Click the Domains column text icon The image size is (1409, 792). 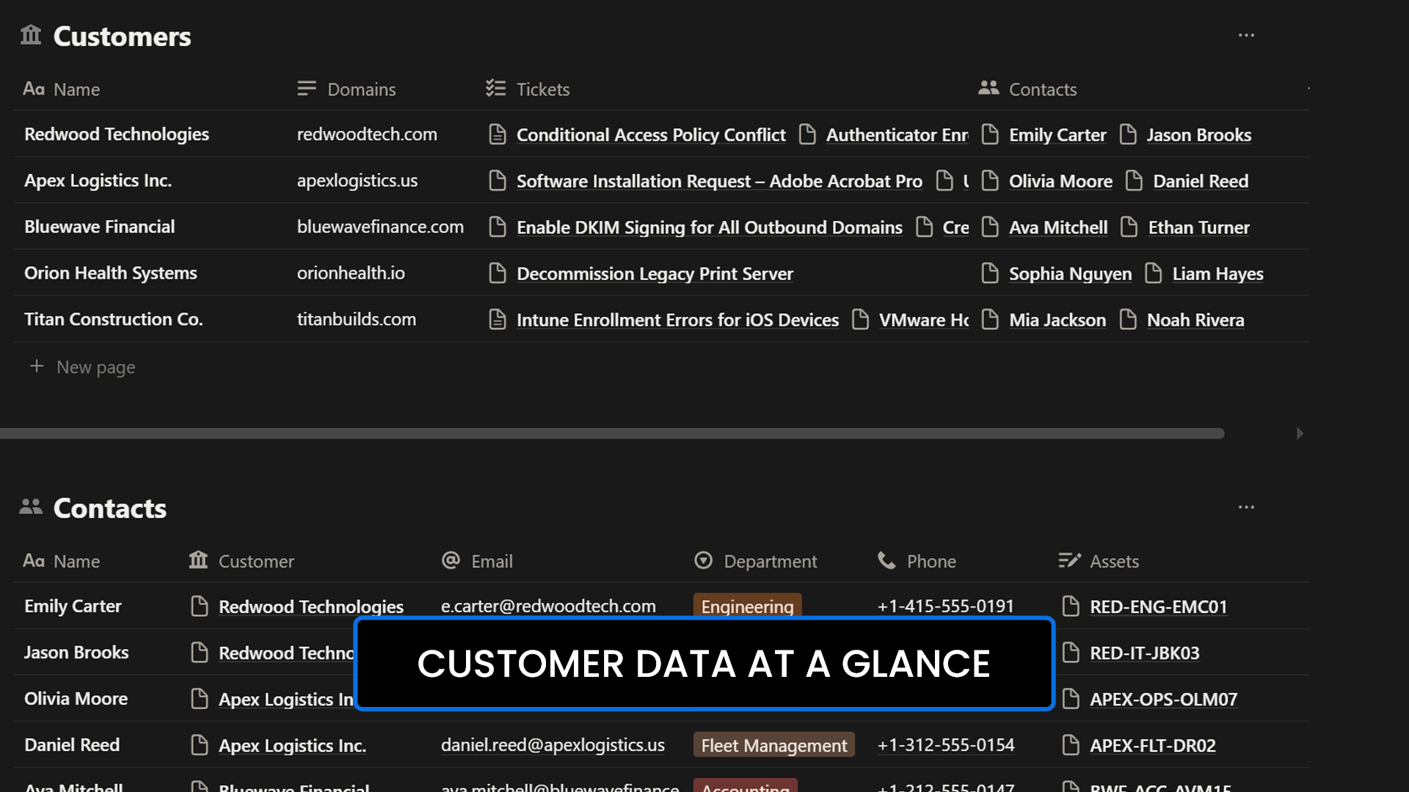(306, 89)
